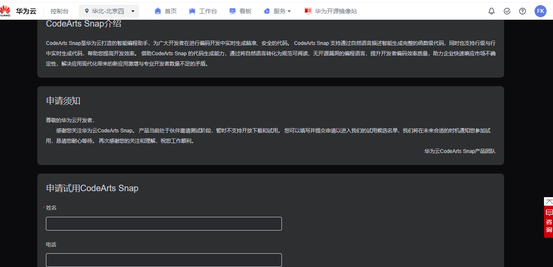The image size is (553, 267).
Task: Open the red 咨询 consultation button
Action: [x=549, y=222]
